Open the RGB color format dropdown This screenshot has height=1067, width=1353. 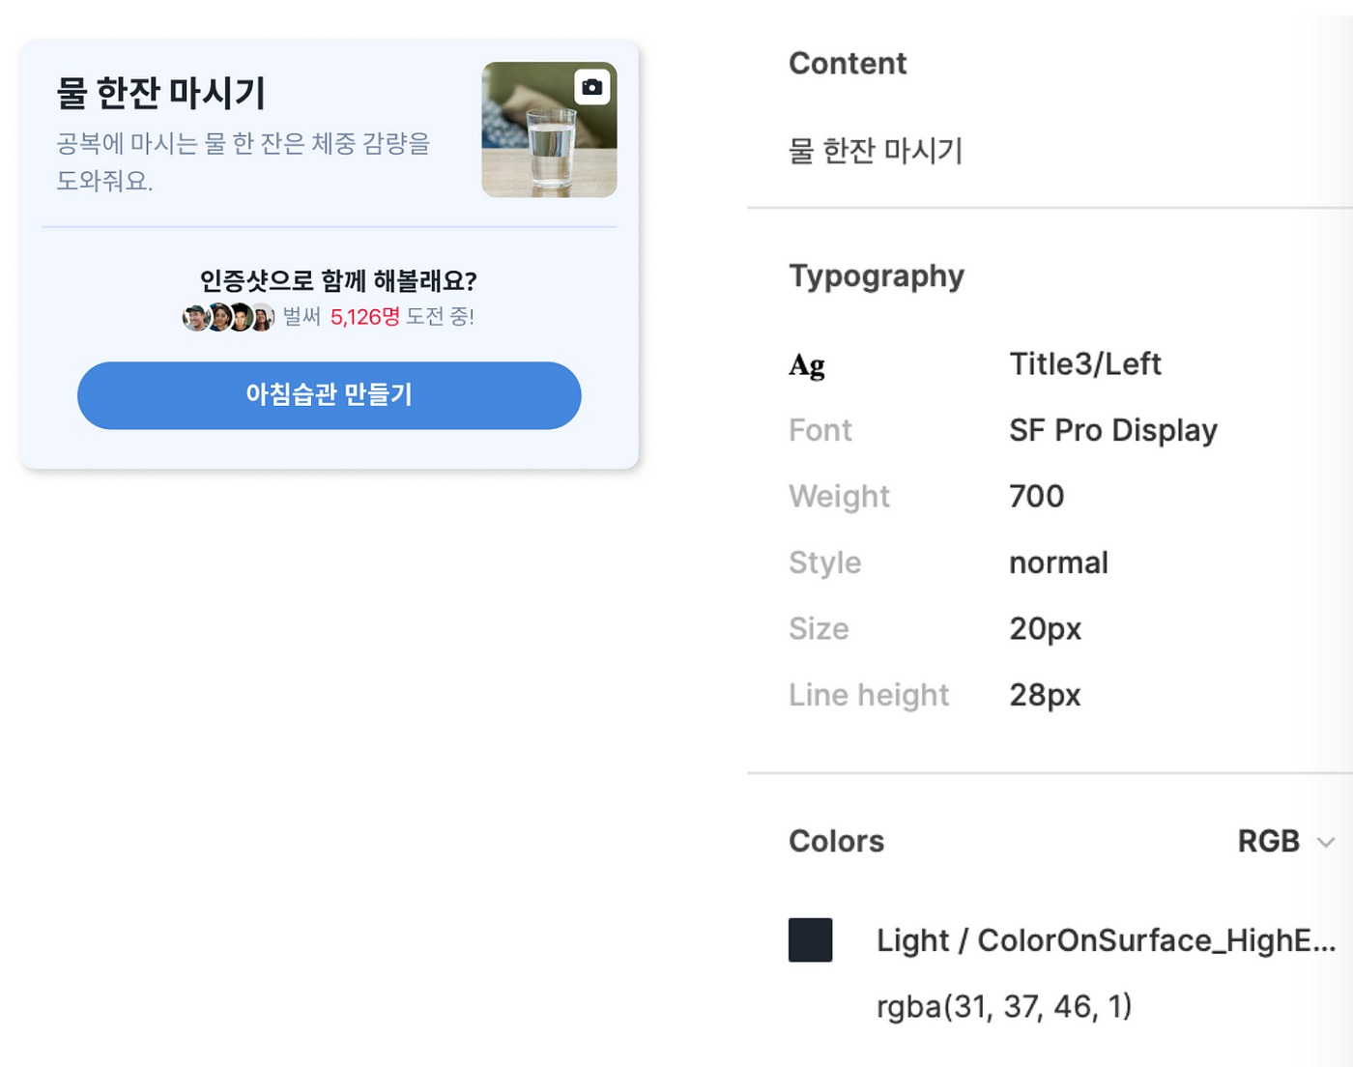pos(1286,841)
